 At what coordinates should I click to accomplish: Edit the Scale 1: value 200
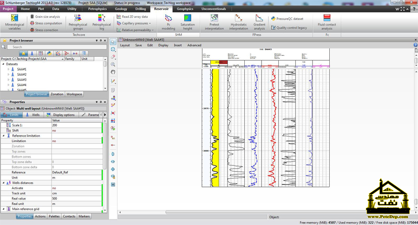pyautogui.click(x=77, y=125)
